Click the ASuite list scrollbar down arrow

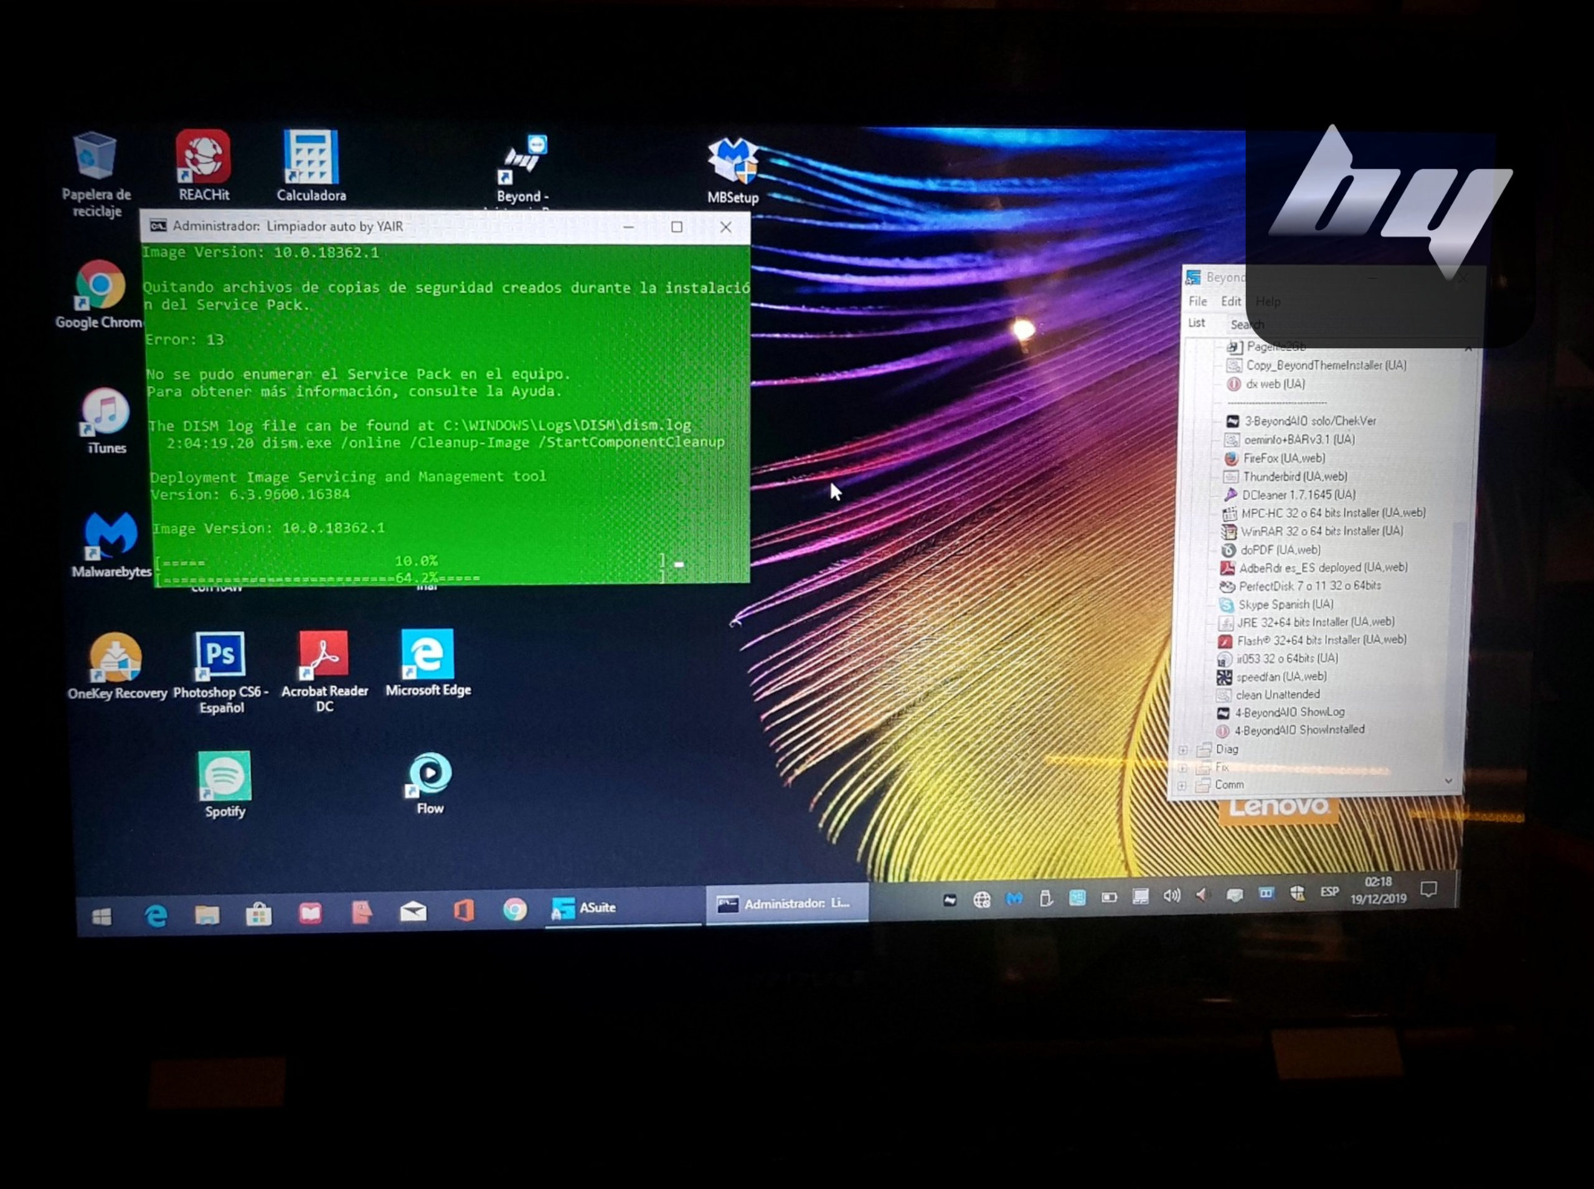pyautogui.click(x=1449, y=781)
